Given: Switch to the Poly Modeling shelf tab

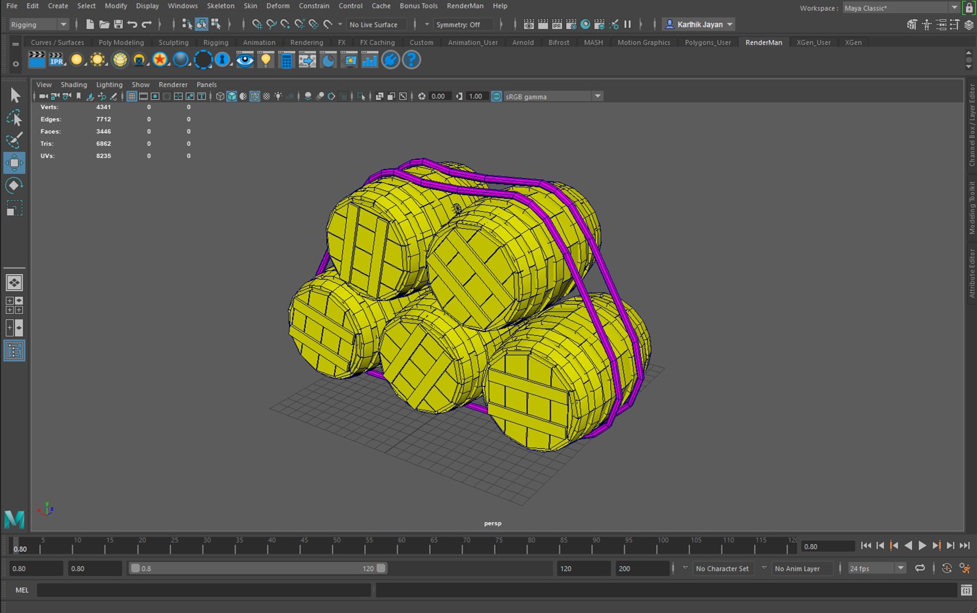Looking at the screenshot, I should [x=121, y=42].
